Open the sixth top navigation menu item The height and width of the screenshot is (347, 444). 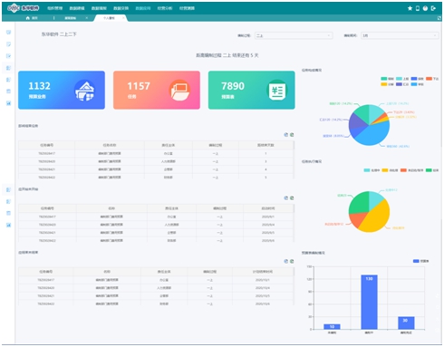[165, 8]
